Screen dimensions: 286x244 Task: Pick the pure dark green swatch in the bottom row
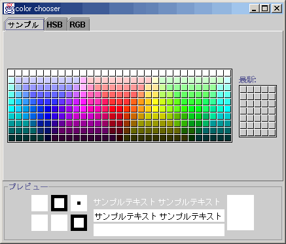click(x=191, y=138)
